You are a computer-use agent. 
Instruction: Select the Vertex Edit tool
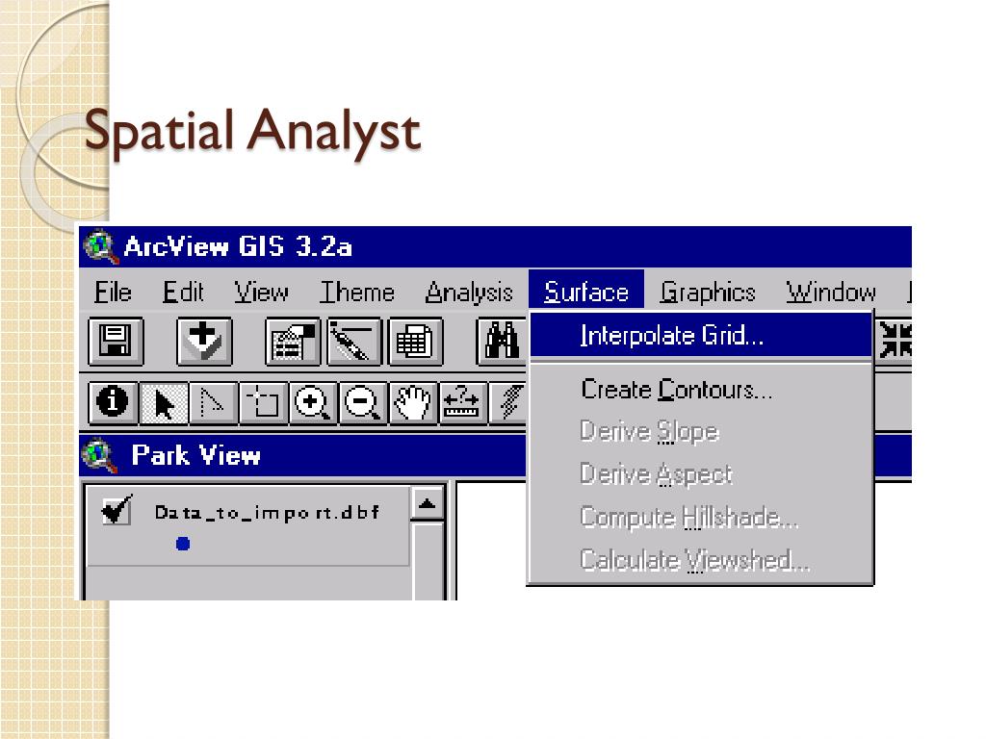click(x=213, y=401)
